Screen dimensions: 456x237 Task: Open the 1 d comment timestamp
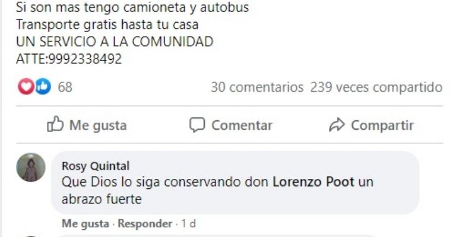(x=188, y=223)
